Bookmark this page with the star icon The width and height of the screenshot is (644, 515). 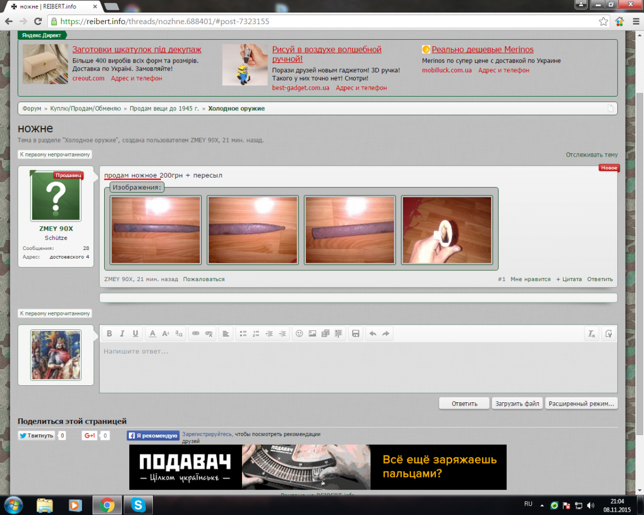tap(604, 21)
